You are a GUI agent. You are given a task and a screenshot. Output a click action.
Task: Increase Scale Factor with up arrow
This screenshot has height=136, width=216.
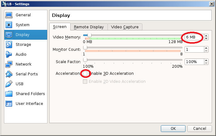pos(206,60)
